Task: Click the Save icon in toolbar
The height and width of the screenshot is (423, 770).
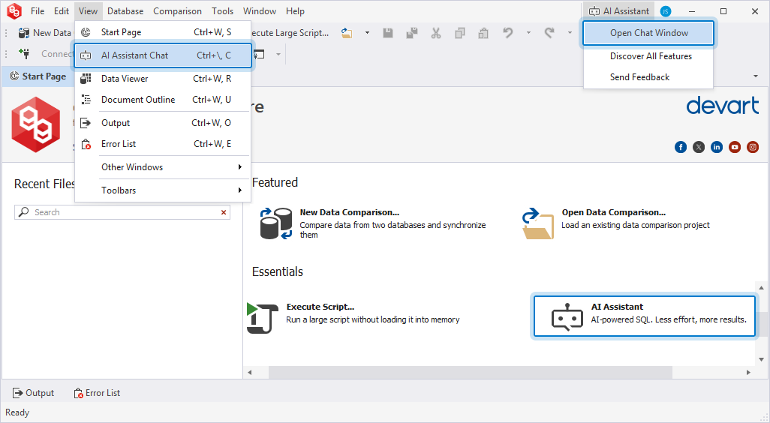Action: pyautogui.click(x=388, y=33)
